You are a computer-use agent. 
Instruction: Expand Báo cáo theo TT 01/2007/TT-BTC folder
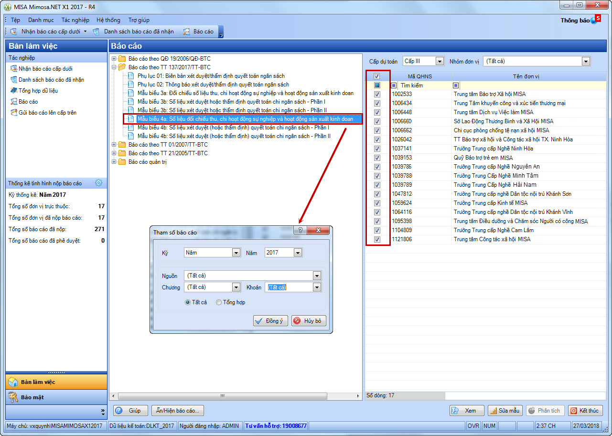(114, 145)
